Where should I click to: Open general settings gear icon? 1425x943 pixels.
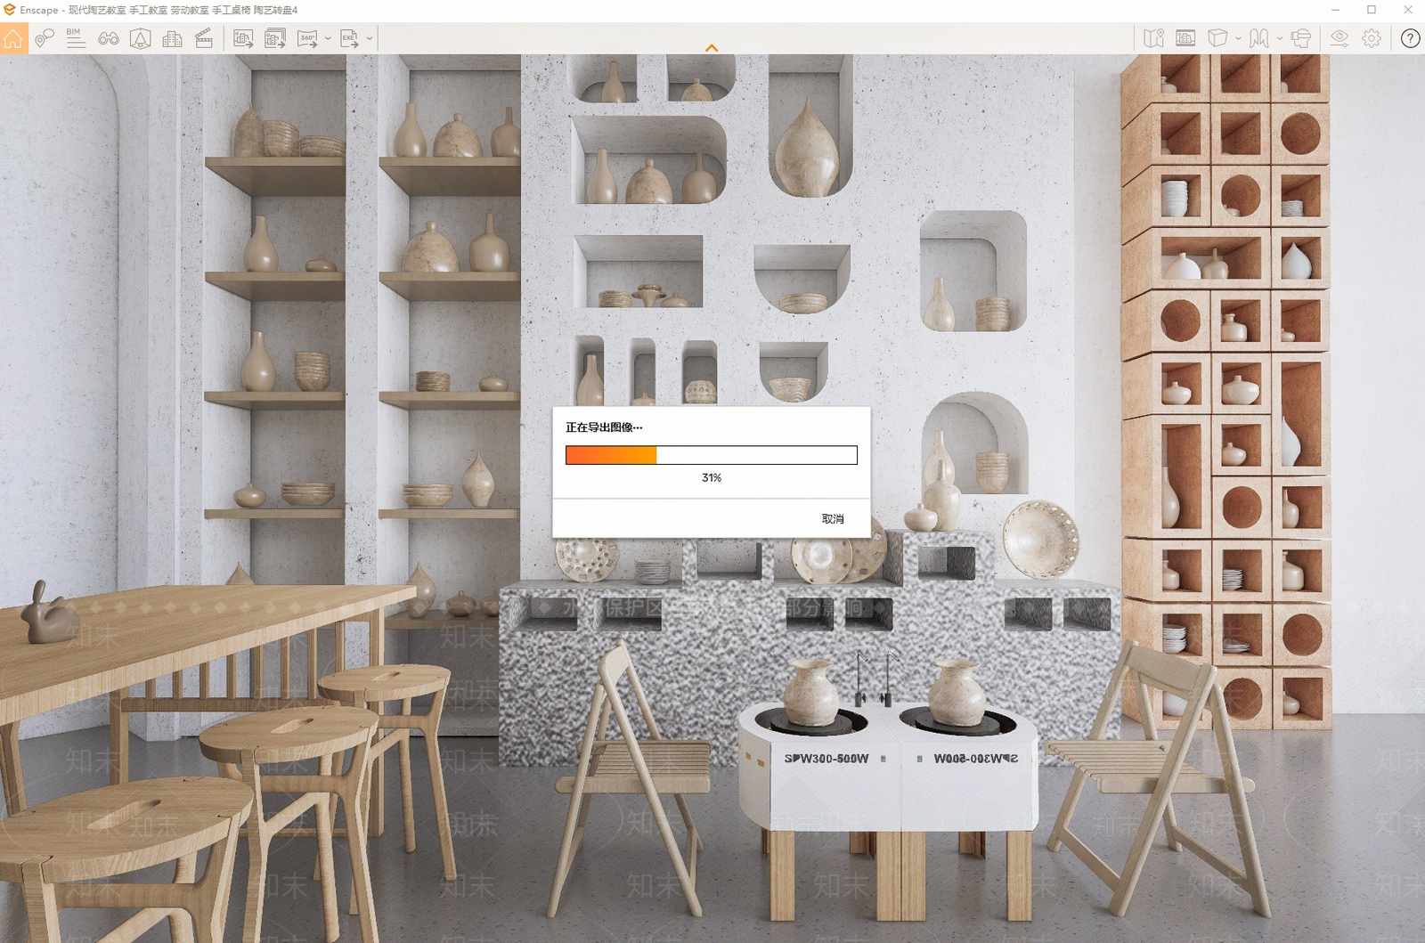tap(1372, 38)
